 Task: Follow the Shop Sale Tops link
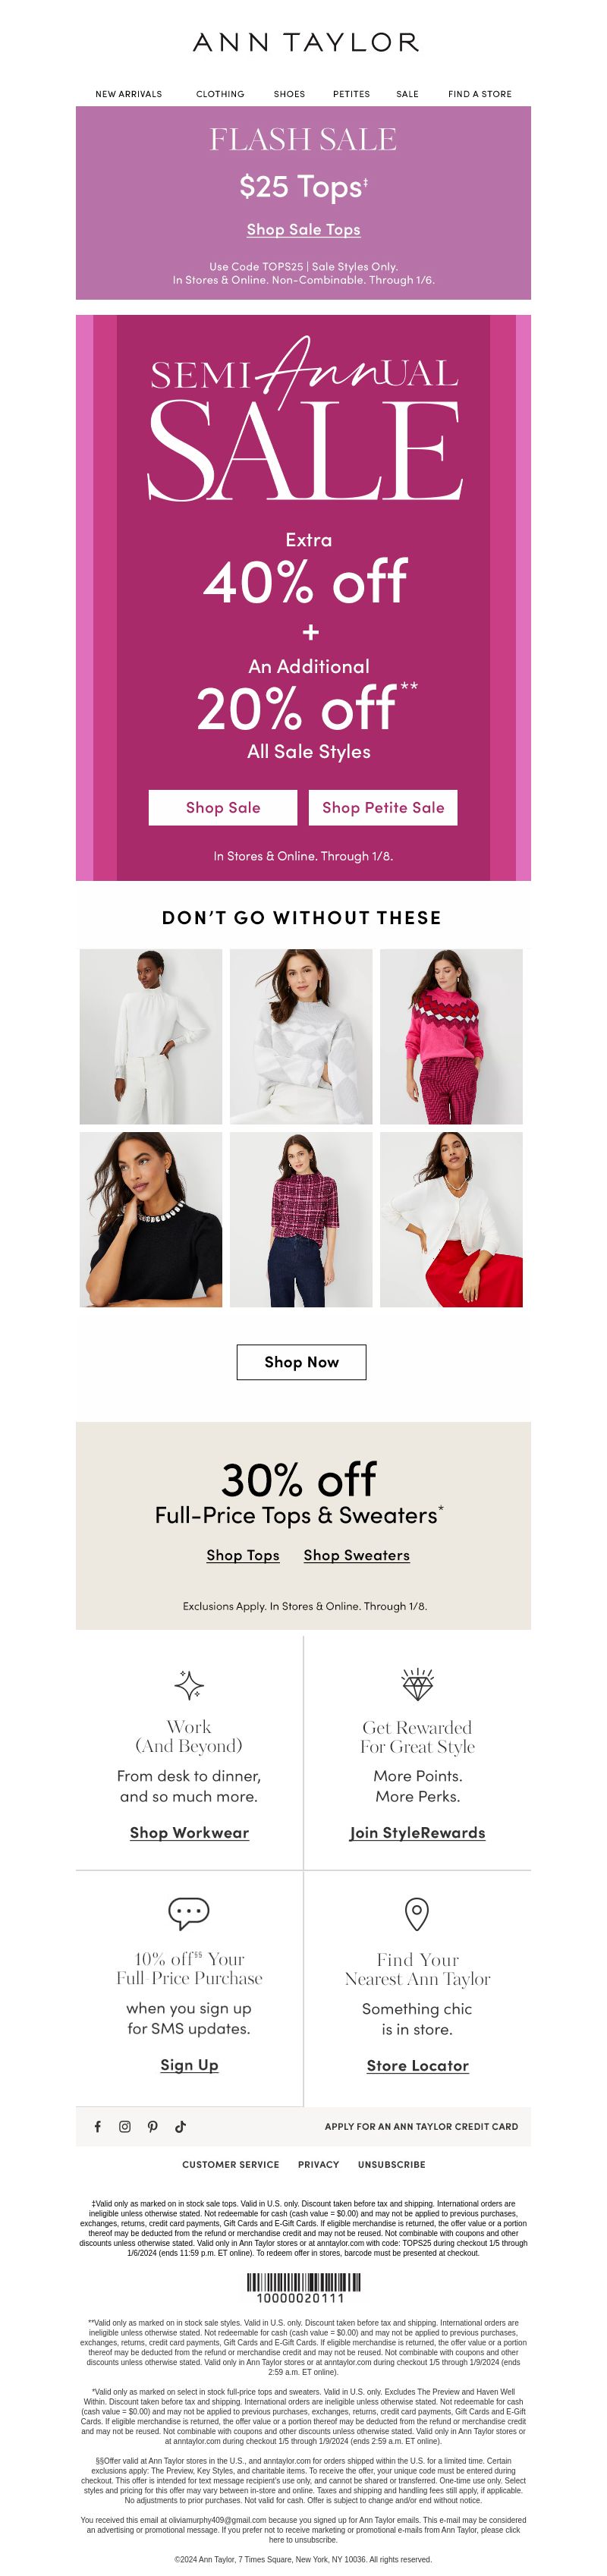(304, 229)
